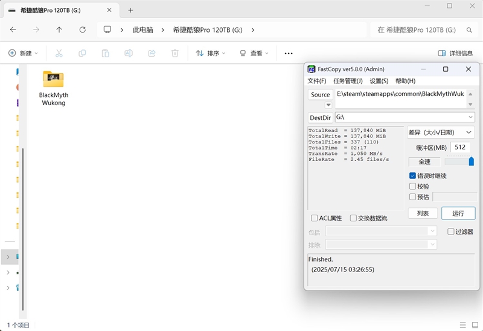Enable the 过滤器 filter checkbox

click(x=450, y=232)
